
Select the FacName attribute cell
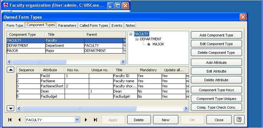(x=52, y=81)
